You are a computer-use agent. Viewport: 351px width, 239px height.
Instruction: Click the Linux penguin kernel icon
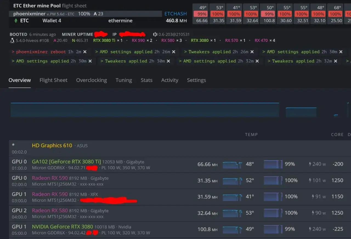12,40
